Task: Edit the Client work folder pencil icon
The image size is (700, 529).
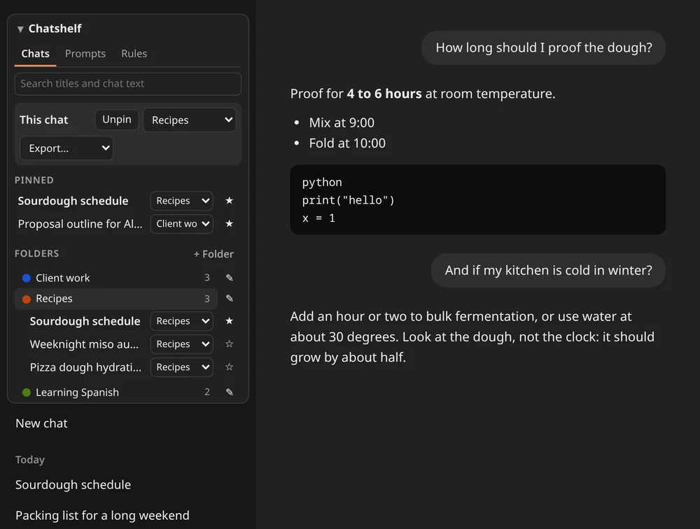Action: (x=229, y=278)
